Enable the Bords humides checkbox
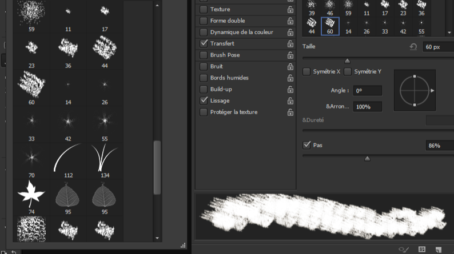Screen dimensions: 454x254 [x=204, y=78]
